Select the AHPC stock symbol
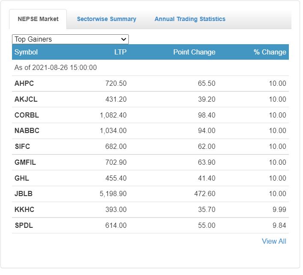 [24, 83]
